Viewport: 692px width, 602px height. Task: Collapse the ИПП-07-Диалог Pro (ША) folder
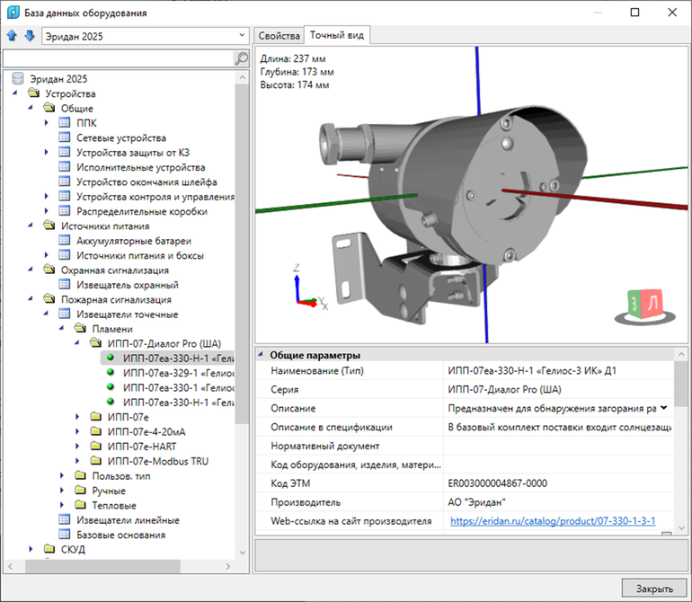(77, 343)
